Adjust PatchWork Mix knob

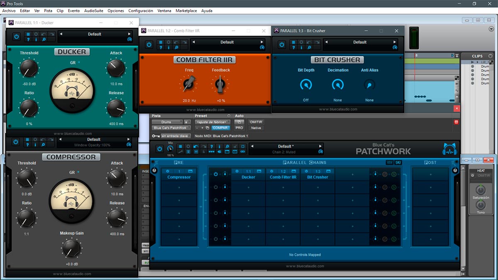point(171,149)
